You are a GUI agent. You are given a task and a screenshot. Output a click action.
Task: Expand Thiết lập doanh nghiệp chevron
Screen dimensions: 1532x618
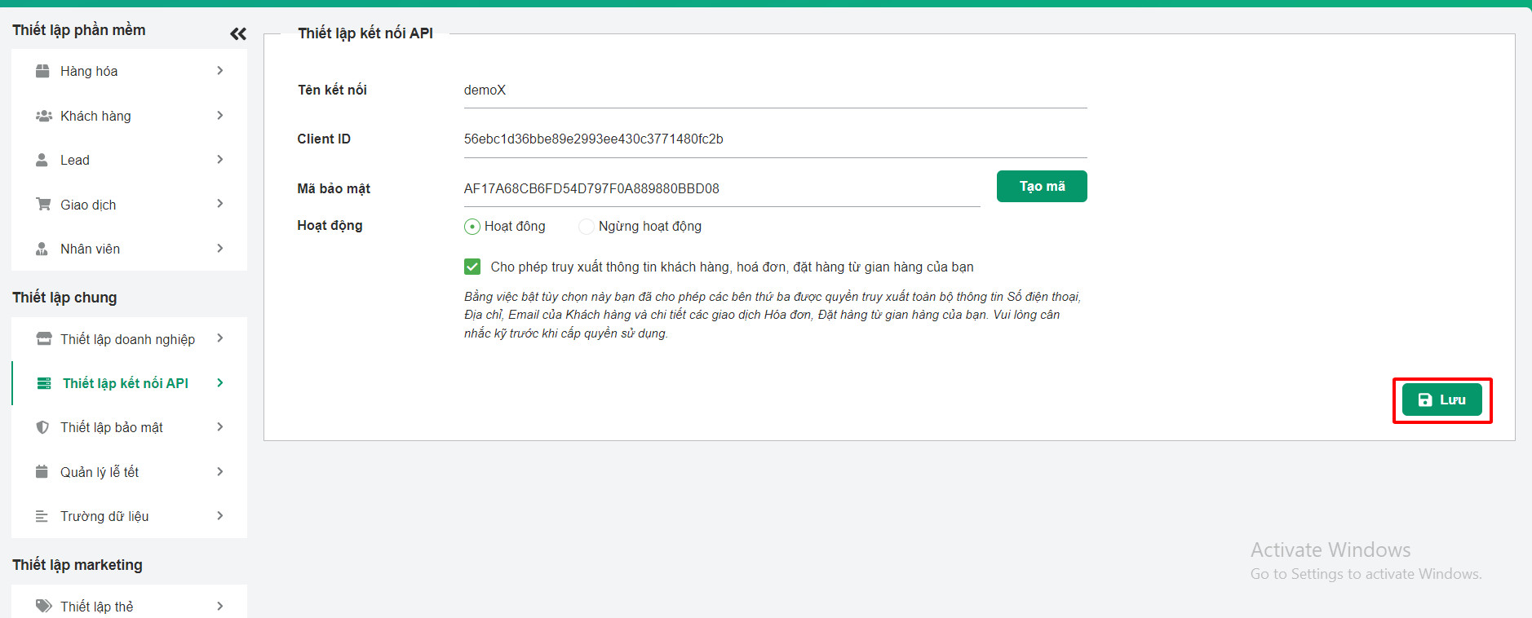click(220, 338)
